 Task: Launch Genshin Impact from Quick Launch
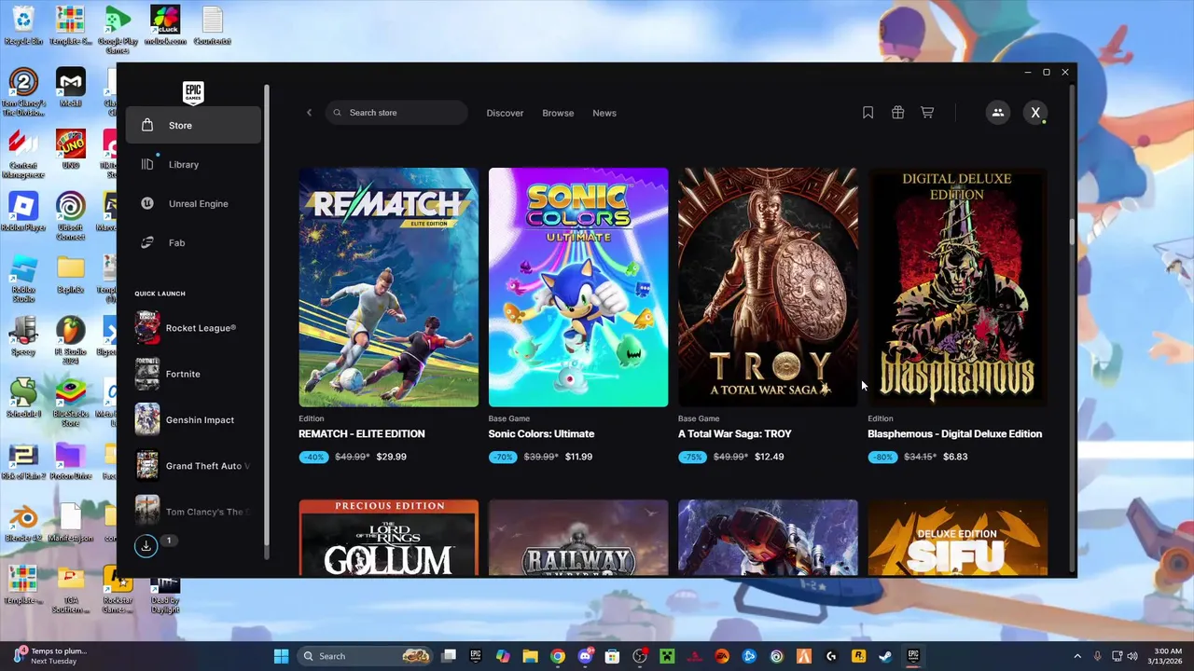click(193, 419)
